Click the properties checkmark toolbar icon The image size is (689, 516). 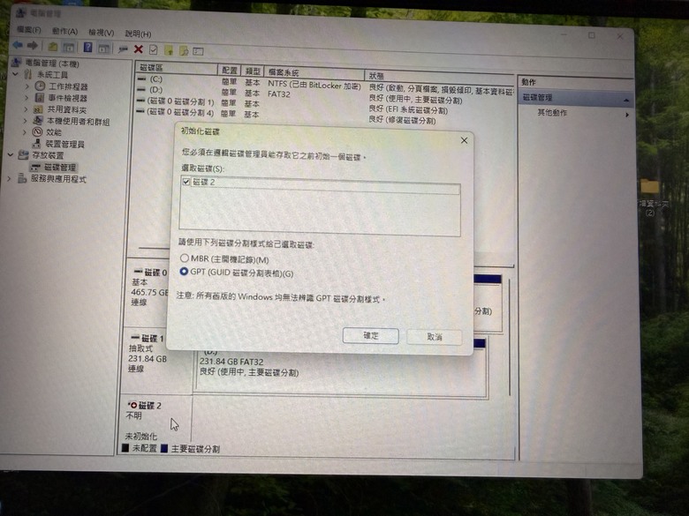(x=154, y=49)
